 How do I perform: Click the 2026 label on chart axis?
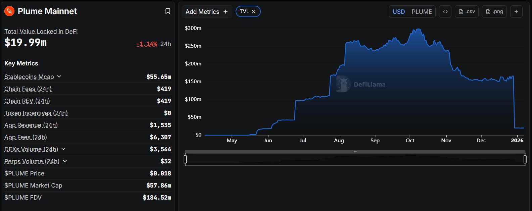click(517, 141)
